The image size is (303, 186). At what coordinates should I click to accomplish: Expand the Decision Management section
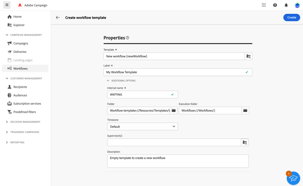(x=7, y=122)
